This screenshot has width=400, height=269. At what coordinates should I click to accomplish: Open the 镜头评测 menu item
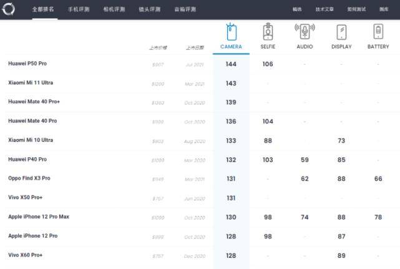(x=149, y=10)
